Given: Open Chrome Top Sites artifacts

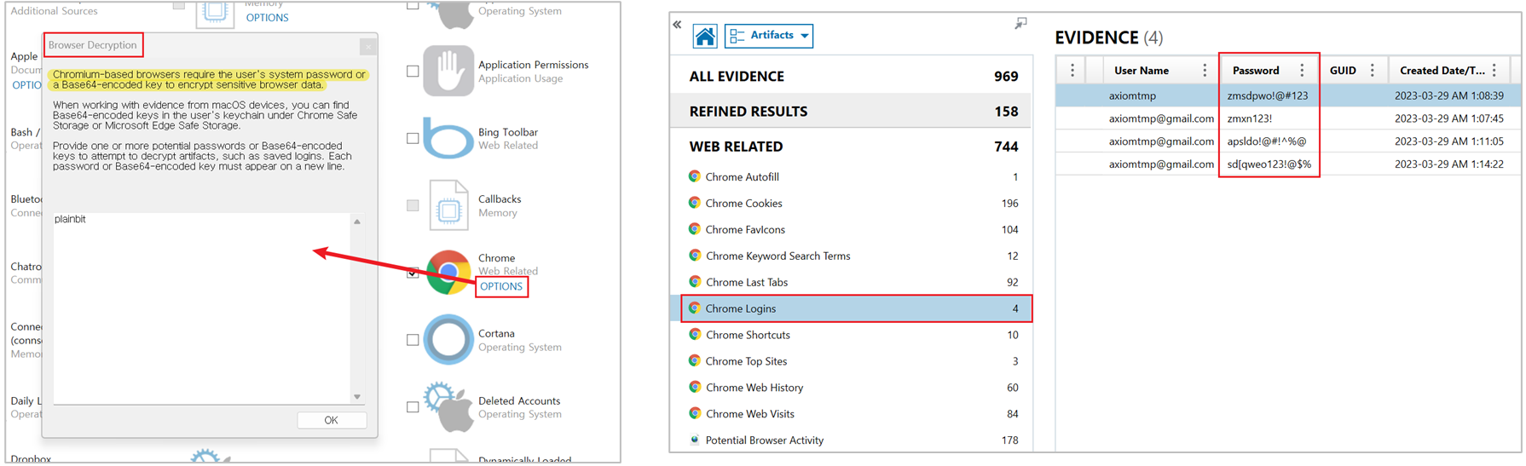Looking at the screenshot, I should 853,361.
